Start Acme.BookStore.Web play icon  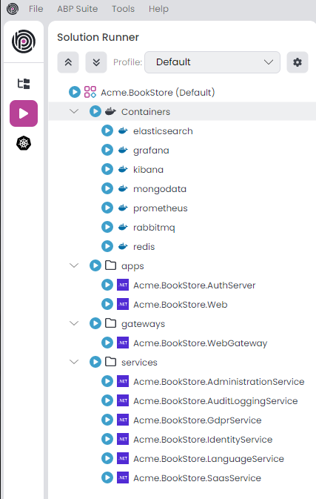coord(107,304)
